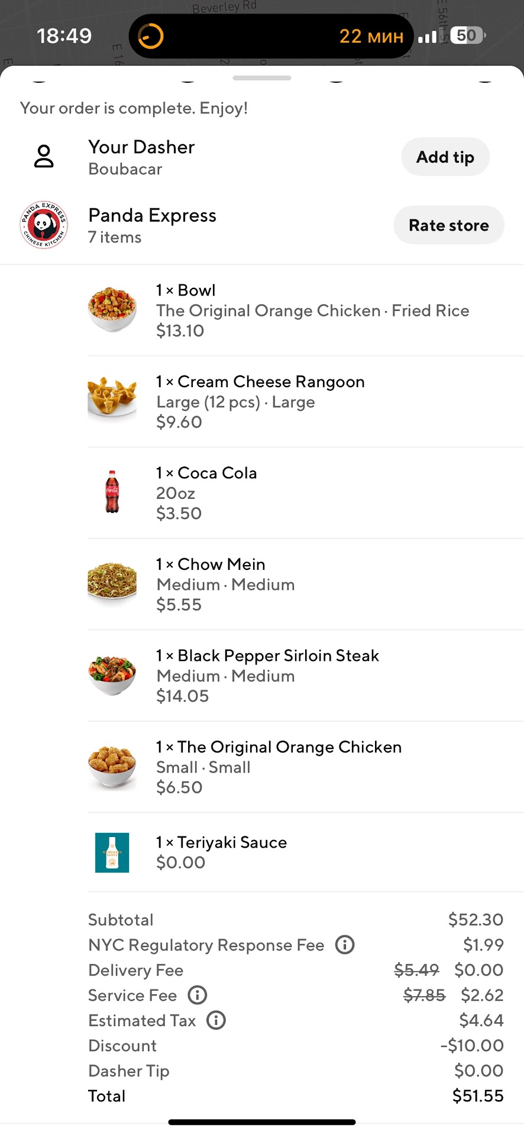Tap the Coca Cola bottle image
The image size is (524, 1135).
tap(112, 492)
